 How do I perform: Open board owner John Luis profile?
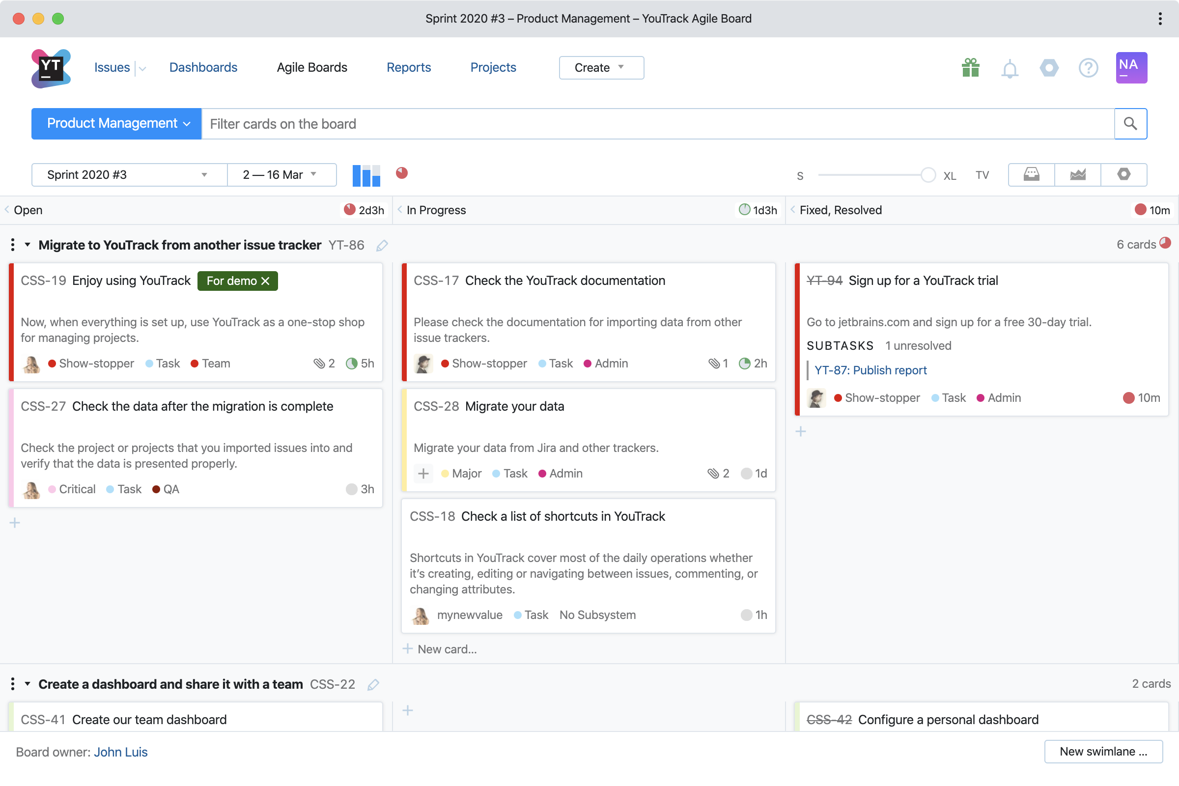121,752
